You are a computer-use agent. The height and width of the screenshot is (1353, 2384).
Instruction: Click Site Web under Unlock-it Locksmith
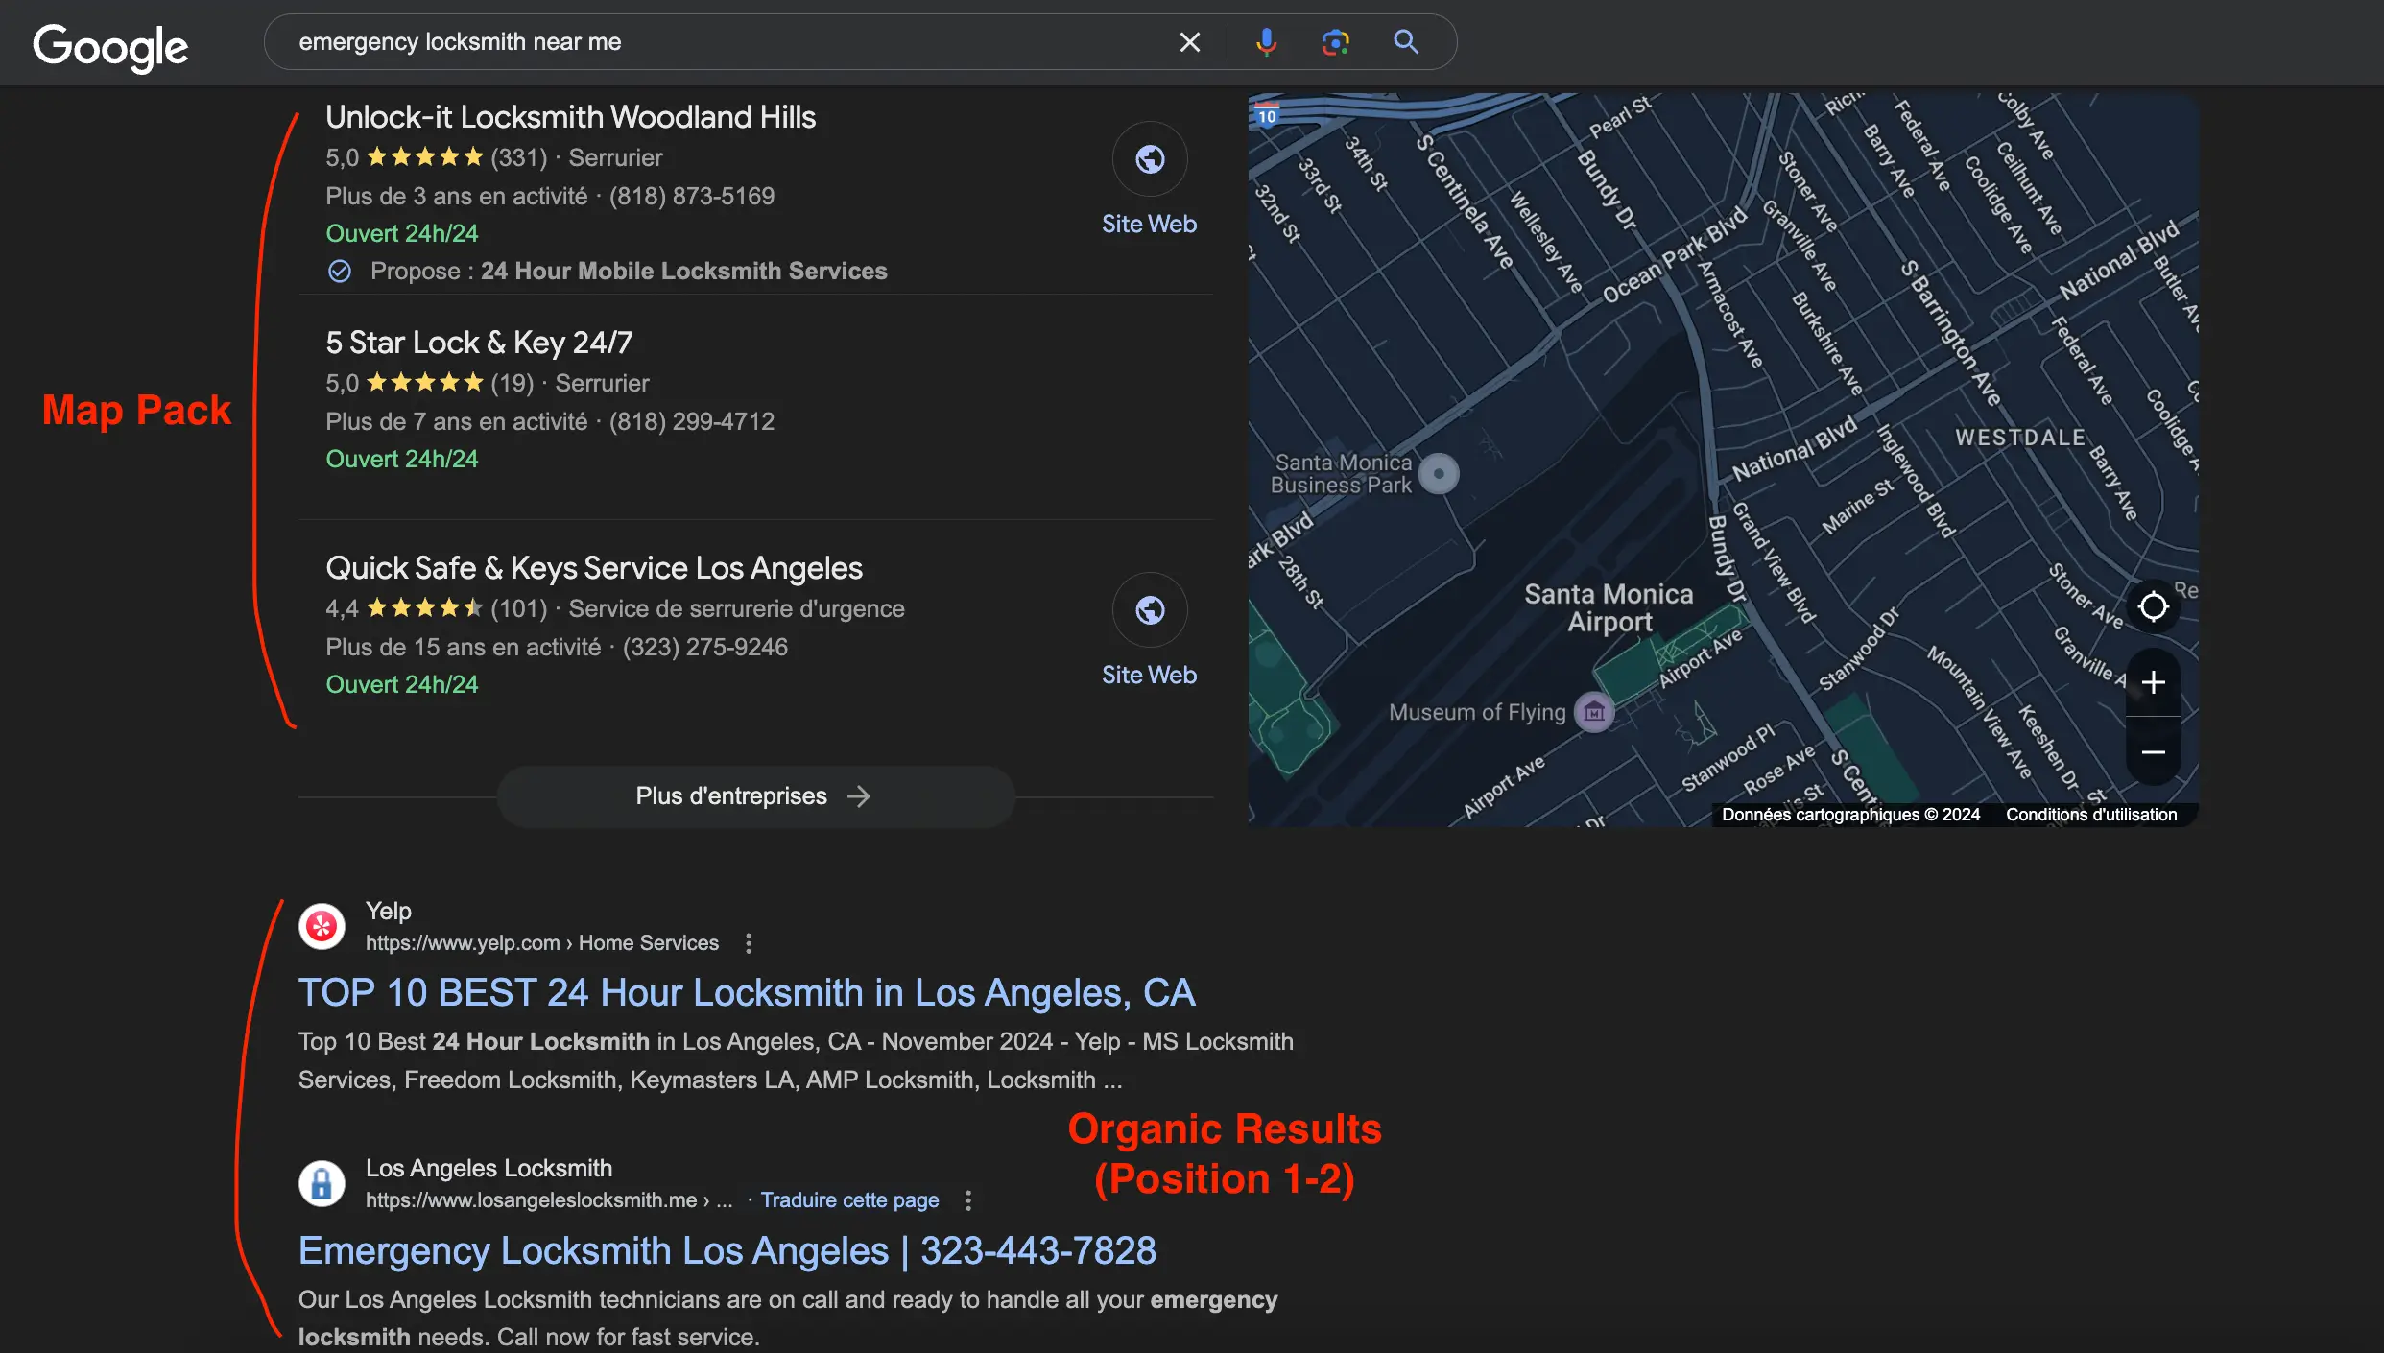[1149, 224]
